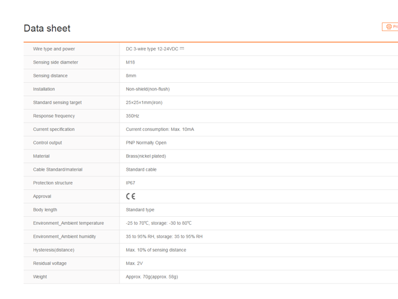Select the 350Hz response frequency value
Image resolution: width=398 pixels, height=299 pixels.
tap(132, 116)
